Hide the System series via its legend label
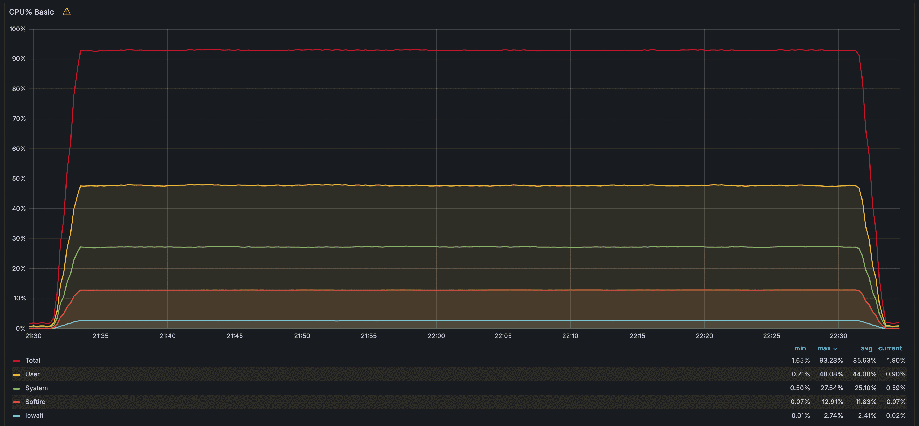Viewport: 919px width, 426px height. coord(36,388)
